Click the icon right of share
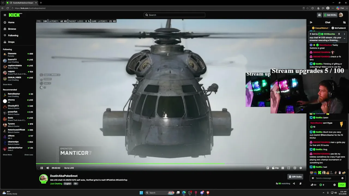The width and height of the screenshot is (349, 196). point(300,183)
